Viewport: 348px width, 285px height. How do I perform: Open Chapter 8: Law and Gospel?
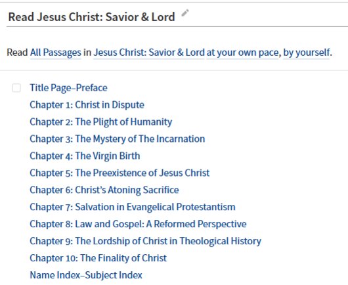point(139,224)
